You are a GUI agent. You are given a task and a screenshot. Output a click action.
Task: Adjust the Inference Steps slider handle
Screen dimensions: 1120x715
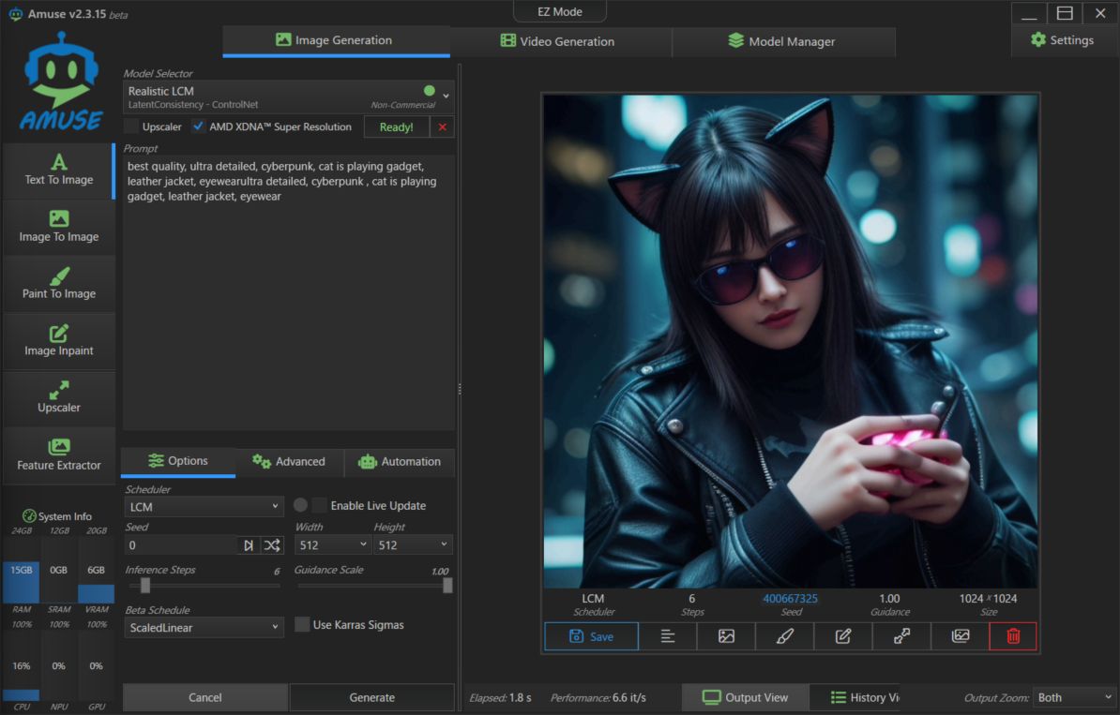[x=145, y=585]
